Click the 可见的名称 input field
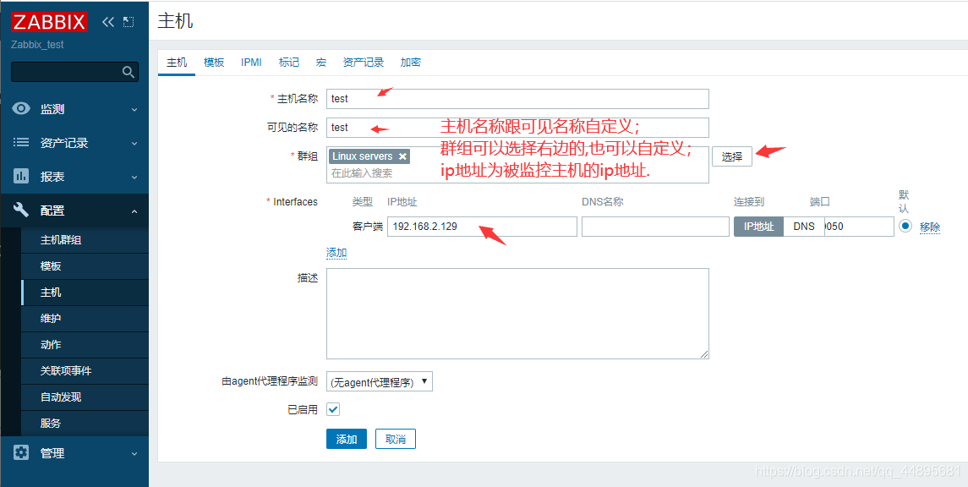The height and width of the screenshot is (487, 968). click(x=517, y=127)
